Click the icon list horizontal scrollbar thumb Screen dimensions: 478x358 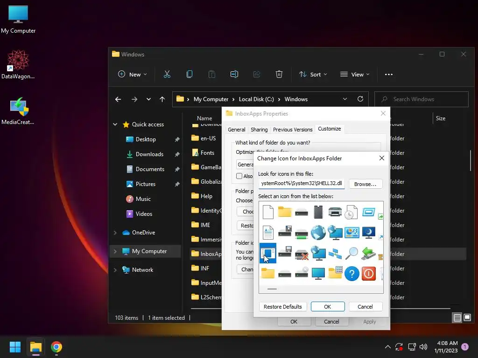(x=272, y=289)
